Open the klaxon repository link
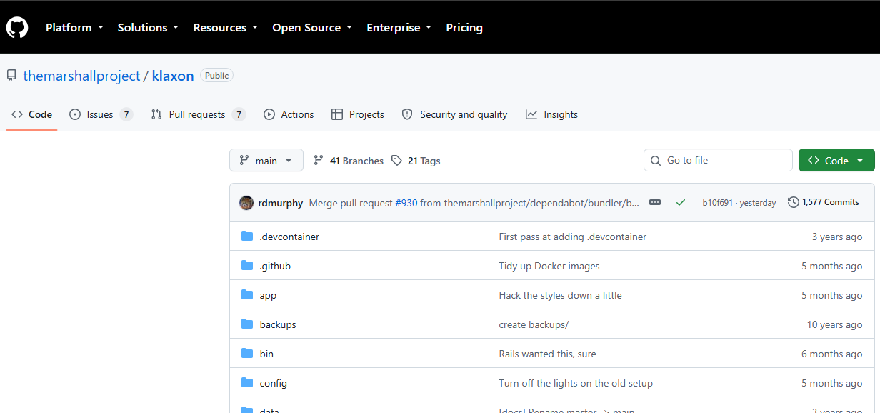Image resolution: width=880 pixels, height=413 pixels. click(173, 76)
